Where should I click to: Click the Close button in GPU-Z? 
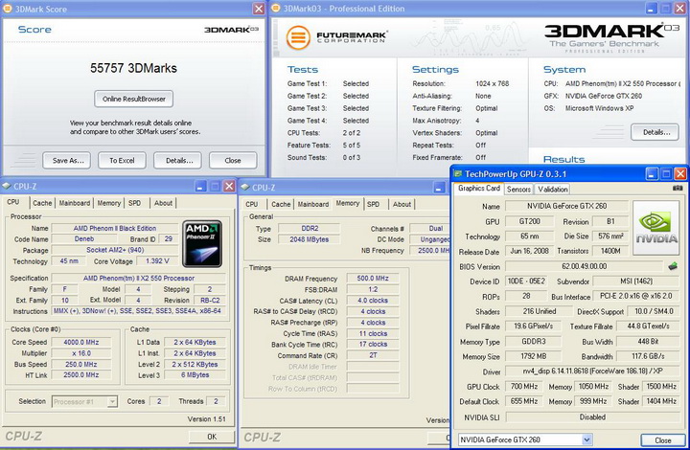click(663, 440)
